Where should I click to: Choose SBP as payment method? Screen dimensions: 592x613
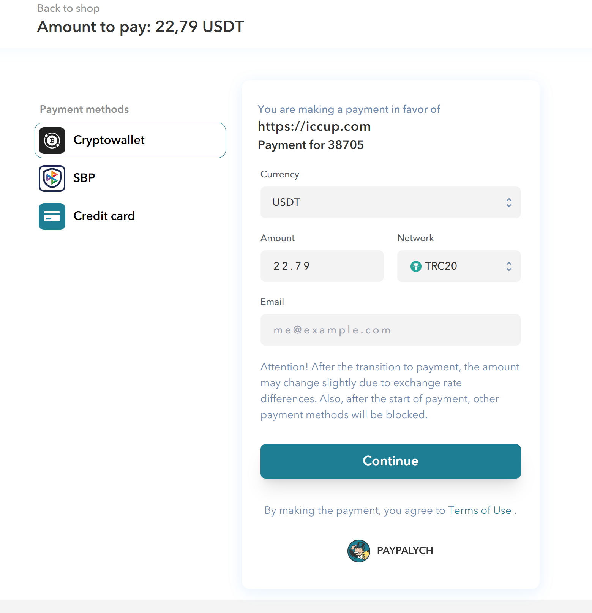click(x=130, y=178)
